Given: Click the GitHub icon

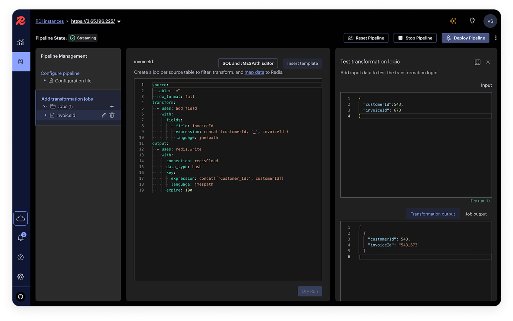Looking at the screenshot, I should pyautogui.click(x=21, y=296).
